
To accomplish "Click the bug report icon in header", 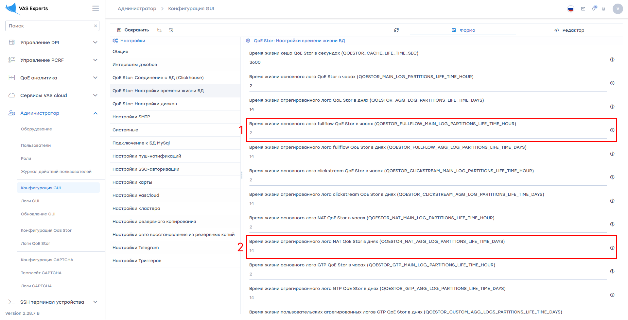I will point(603,9).
